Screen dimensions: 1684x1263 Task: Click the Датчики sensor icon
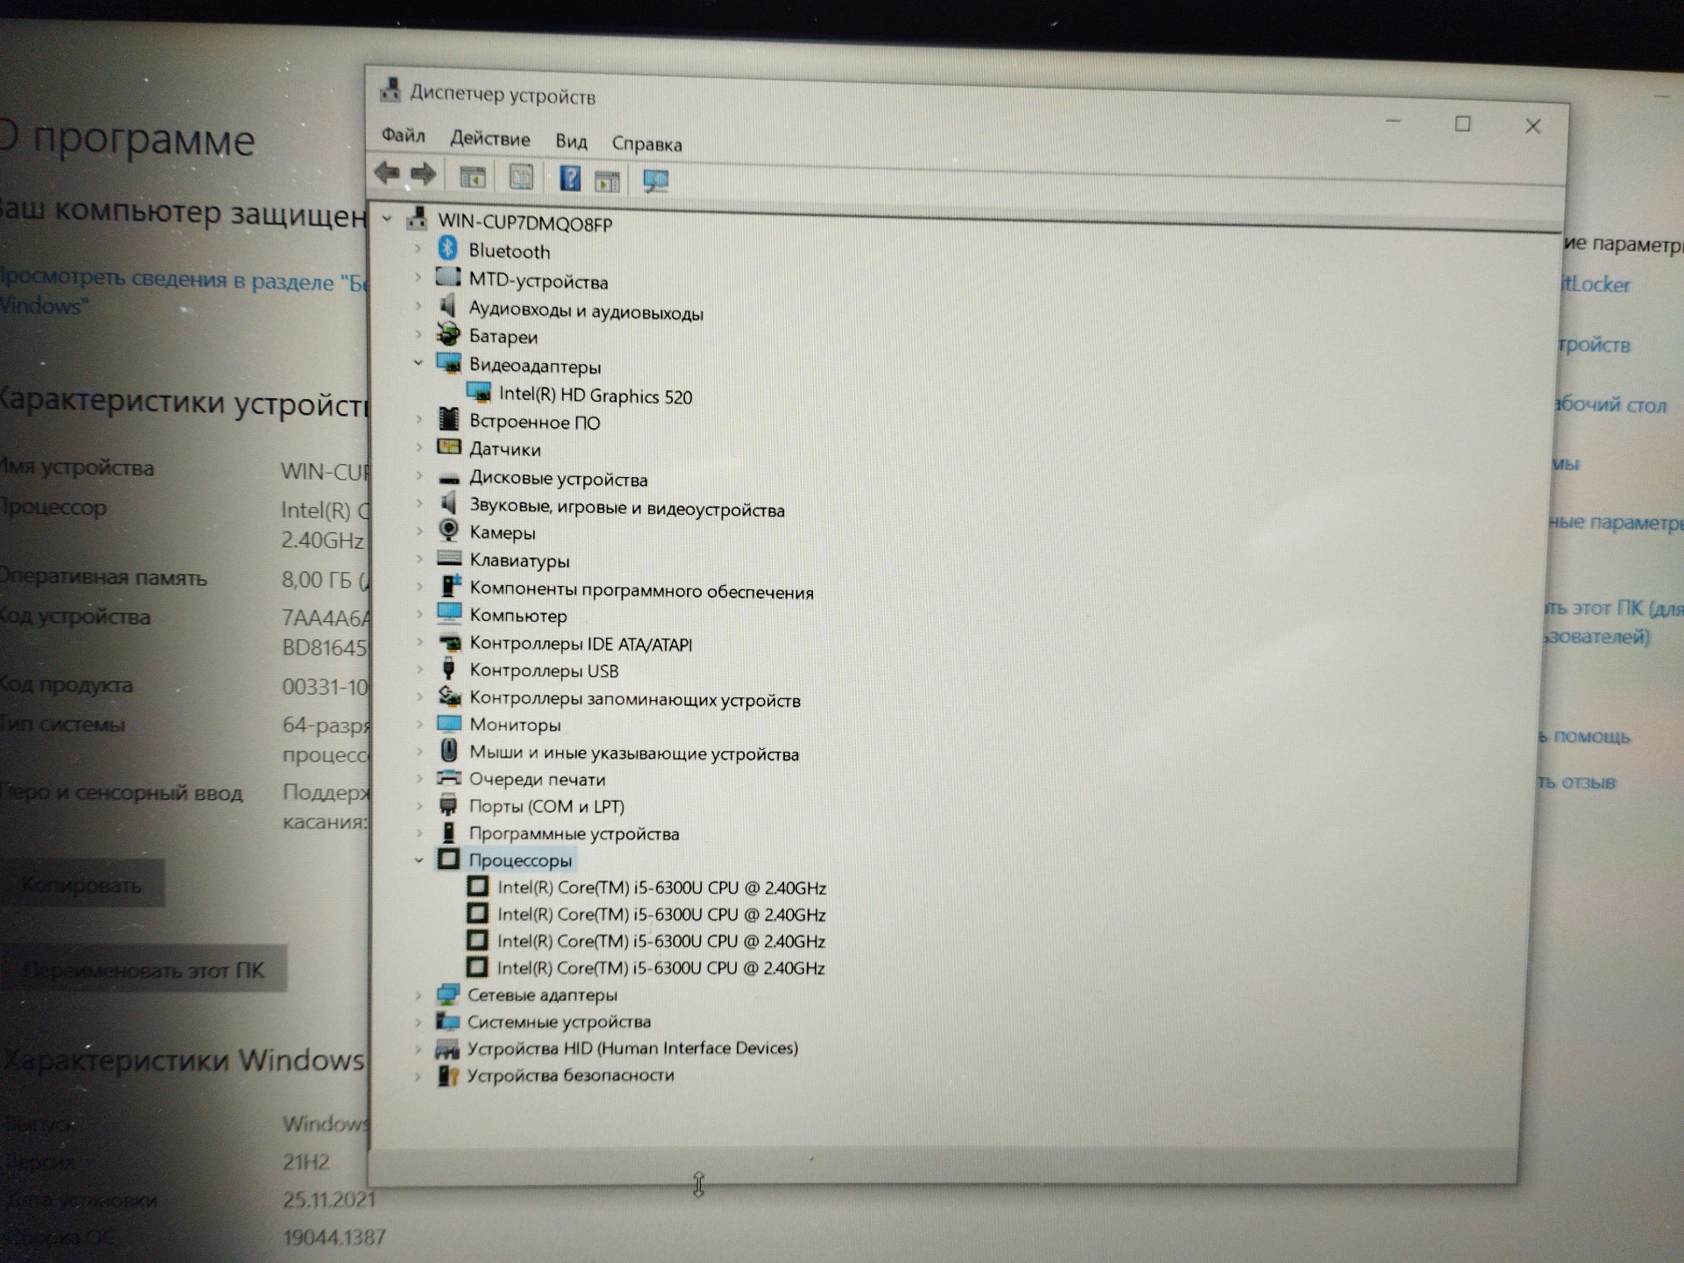coord(449,446)
